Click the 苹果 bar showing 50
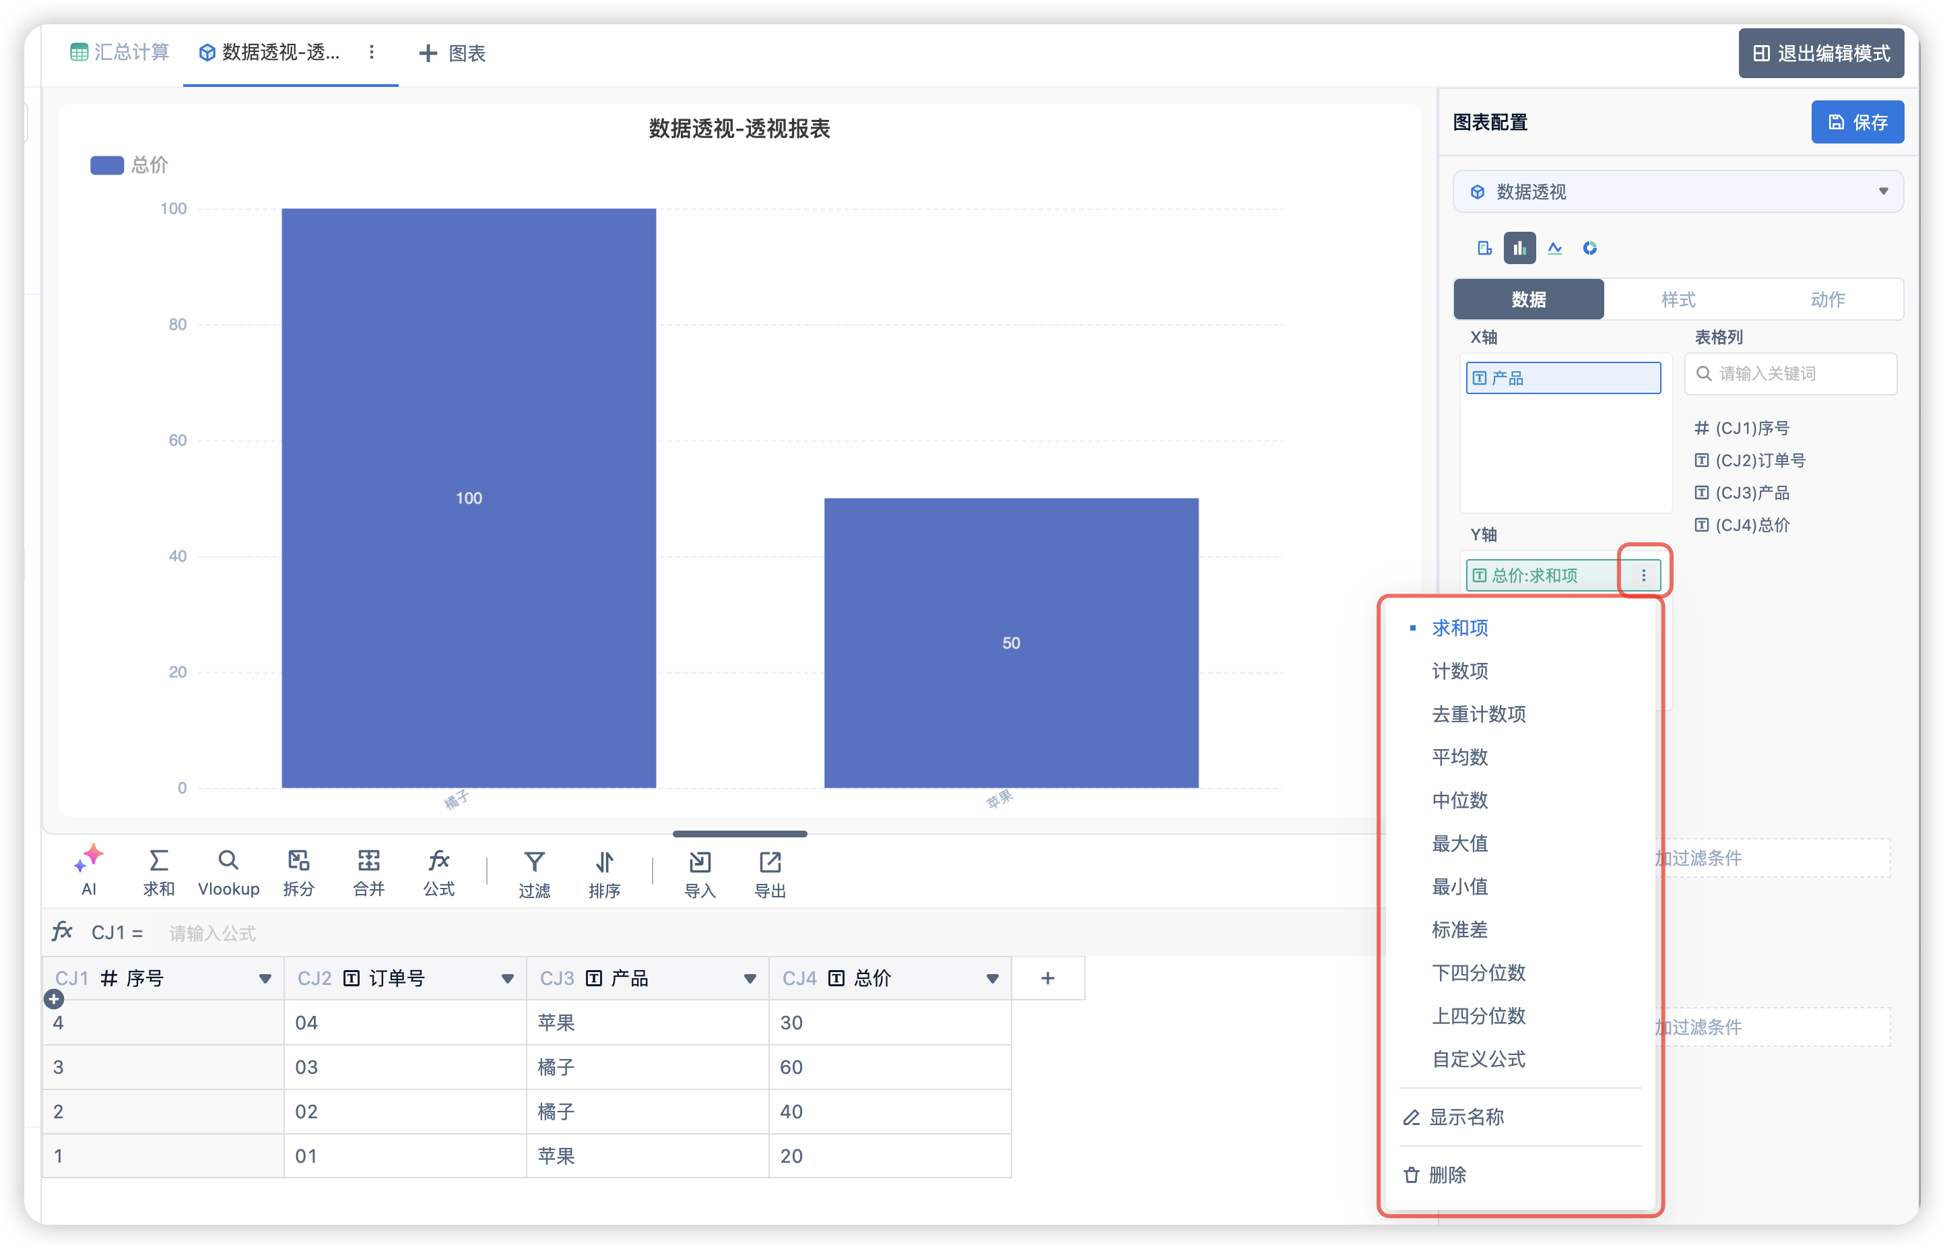Screen dimensions: 1945x1249 pos(1011,642)
